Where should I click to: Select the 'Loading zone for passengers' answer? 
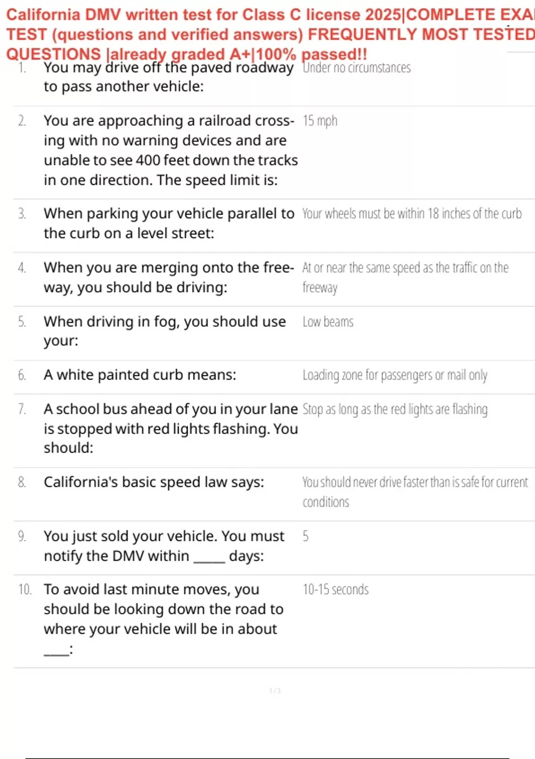[395, 375]
